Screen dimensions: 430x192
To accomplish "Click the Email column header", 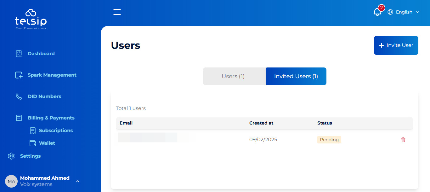I will click(126, 123).
